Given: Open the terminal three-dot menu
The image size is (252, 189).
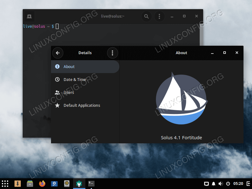Looking at the screenshot, I should 159,16.
